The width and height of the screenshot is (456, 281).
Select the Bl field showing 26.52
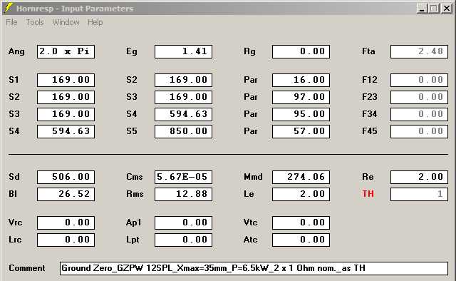click(66, 194)
